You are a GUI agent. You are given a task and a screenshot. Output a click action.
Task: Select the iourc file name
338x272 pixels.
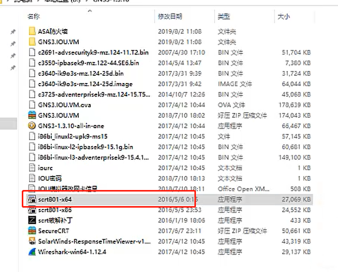[45, 168]
